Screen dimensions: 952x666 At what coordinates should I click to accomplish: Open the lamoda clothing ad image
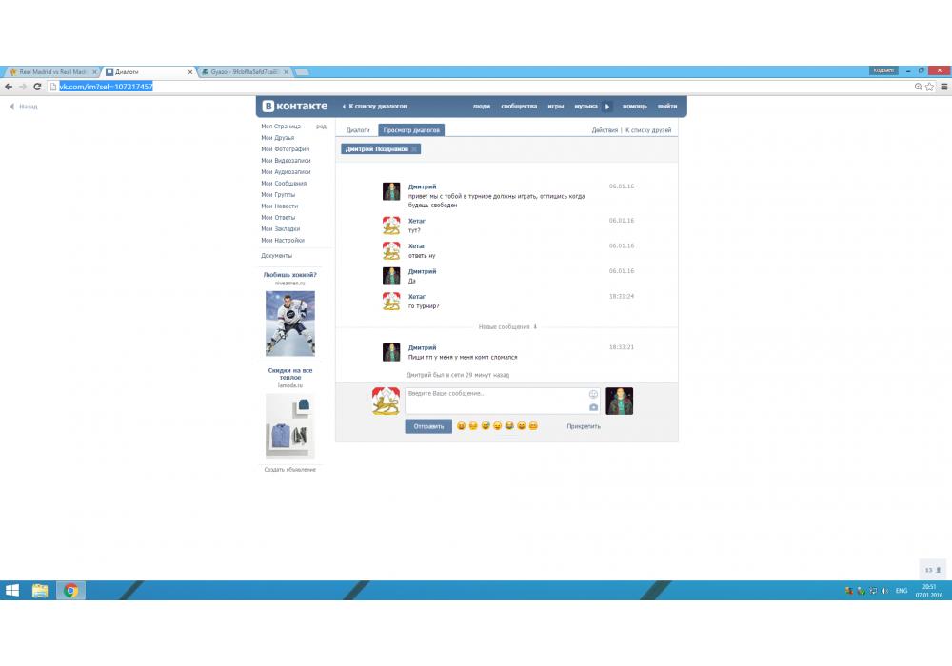[x=290, y=424]
